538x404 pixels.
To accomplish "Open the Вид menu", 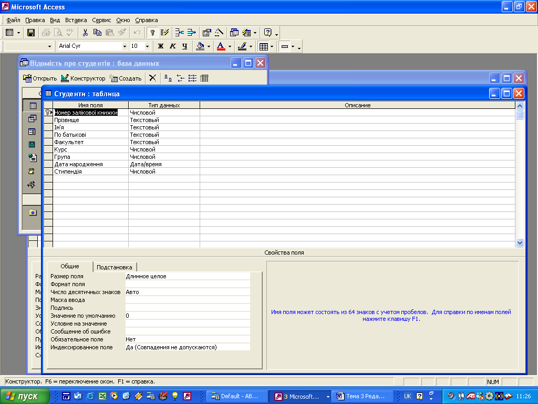I will pyautogui.click(x=55, y=20).
